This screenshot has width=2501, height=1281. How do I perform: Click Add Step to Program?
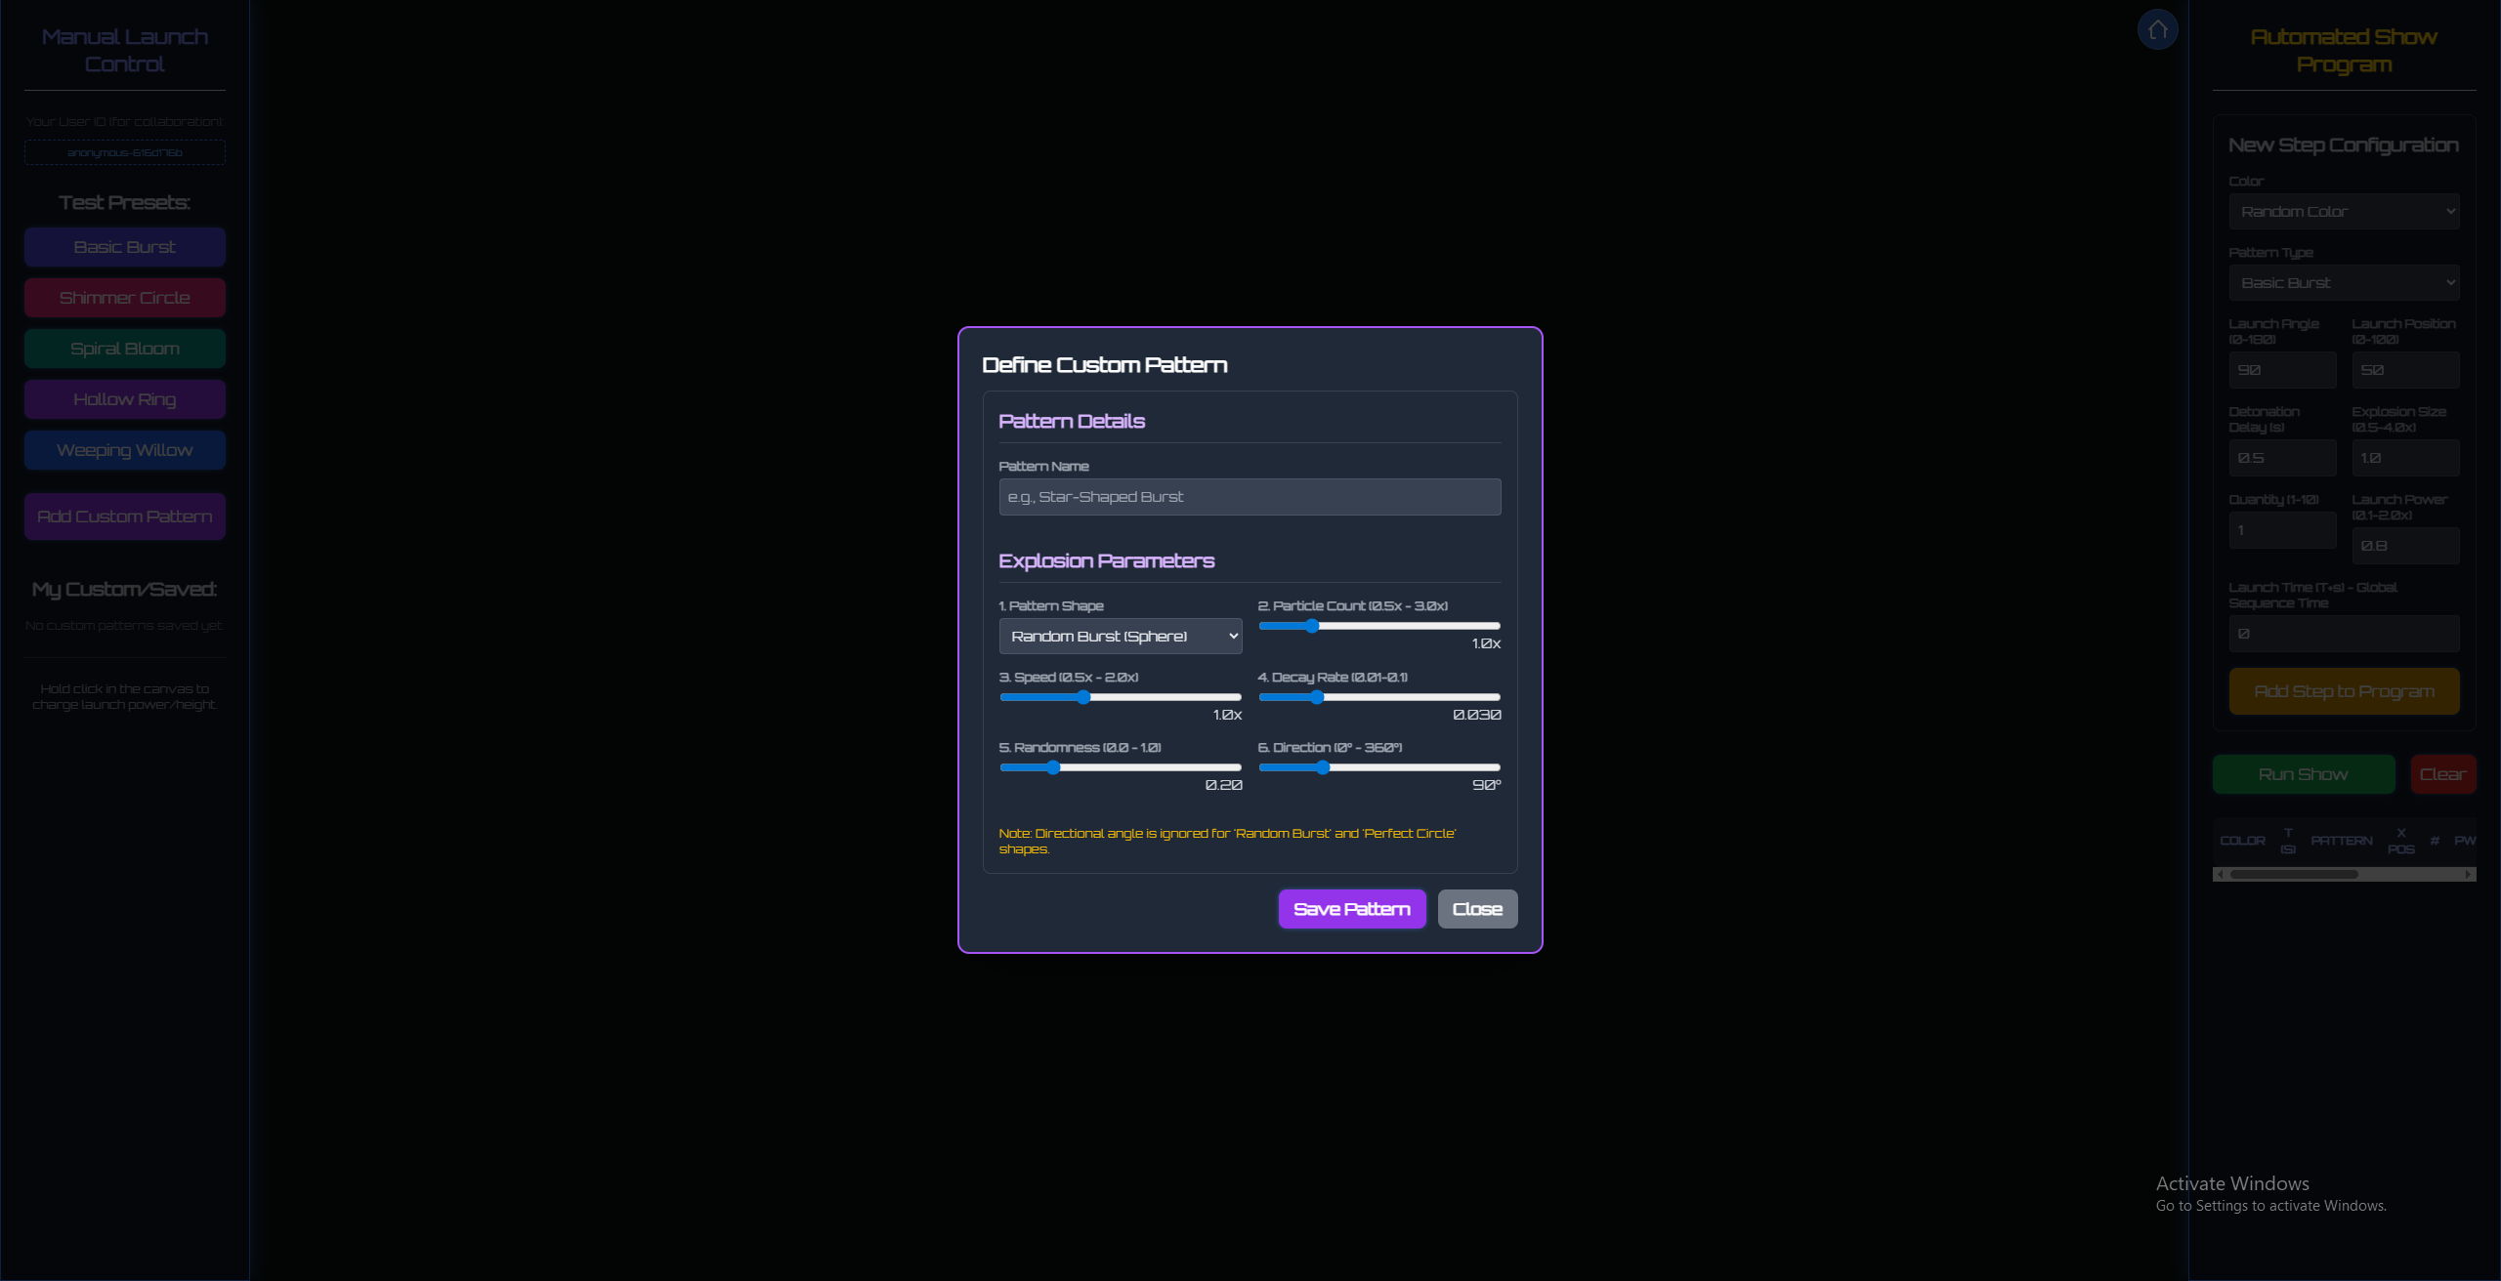(x=2343, y=691)
